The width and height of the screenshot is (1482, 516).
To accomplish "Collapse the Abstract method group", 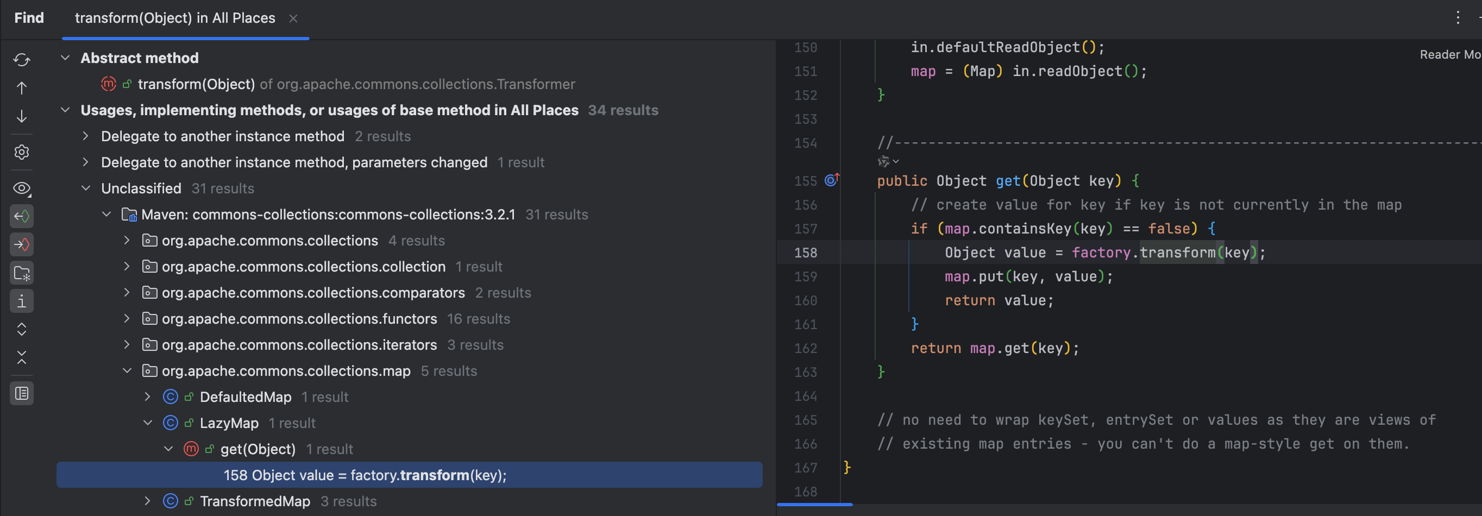I will (65, 58).
